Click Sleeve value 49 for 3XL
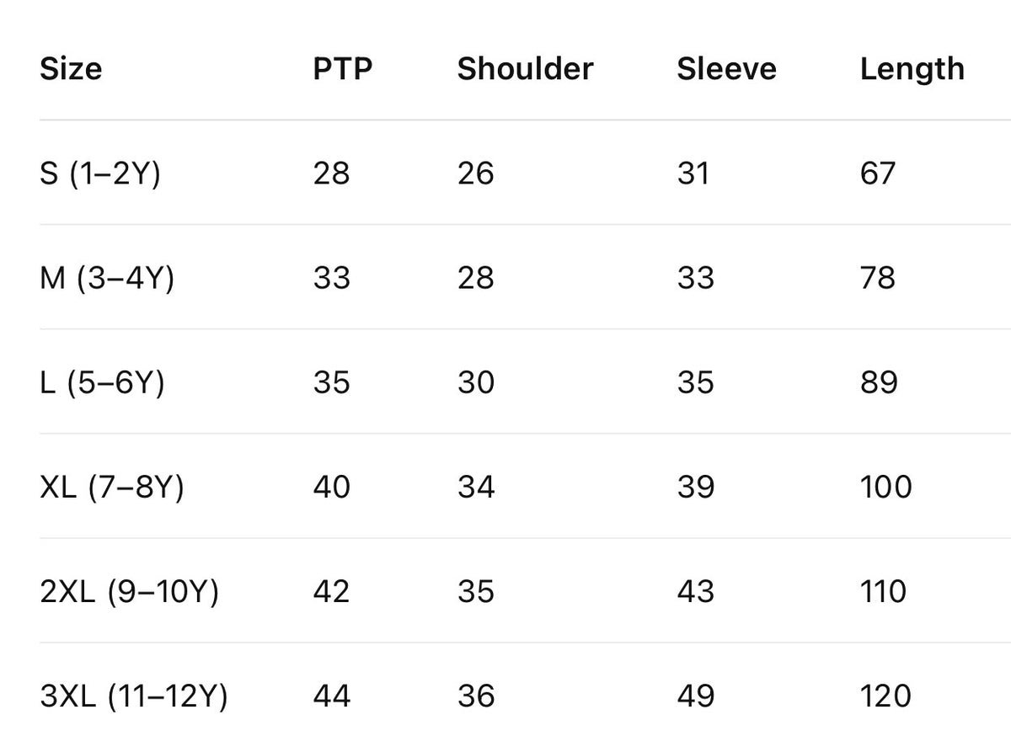1011x752 pixels. (x=695, y=696)
